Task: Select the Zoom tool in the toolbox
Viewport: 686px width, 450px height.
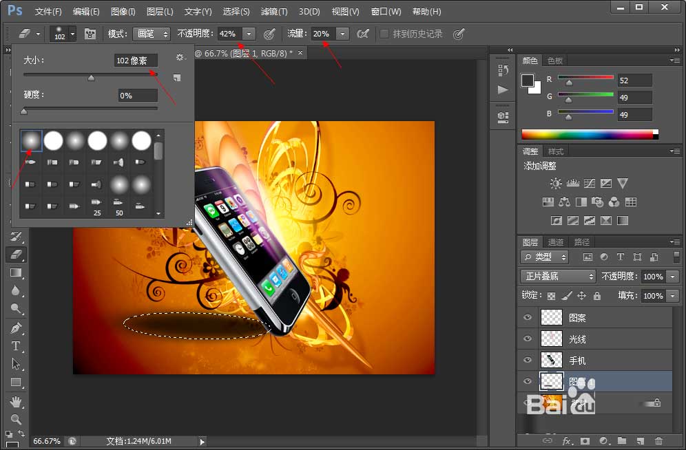Action: pyautogui.click(x=16, y=420)
